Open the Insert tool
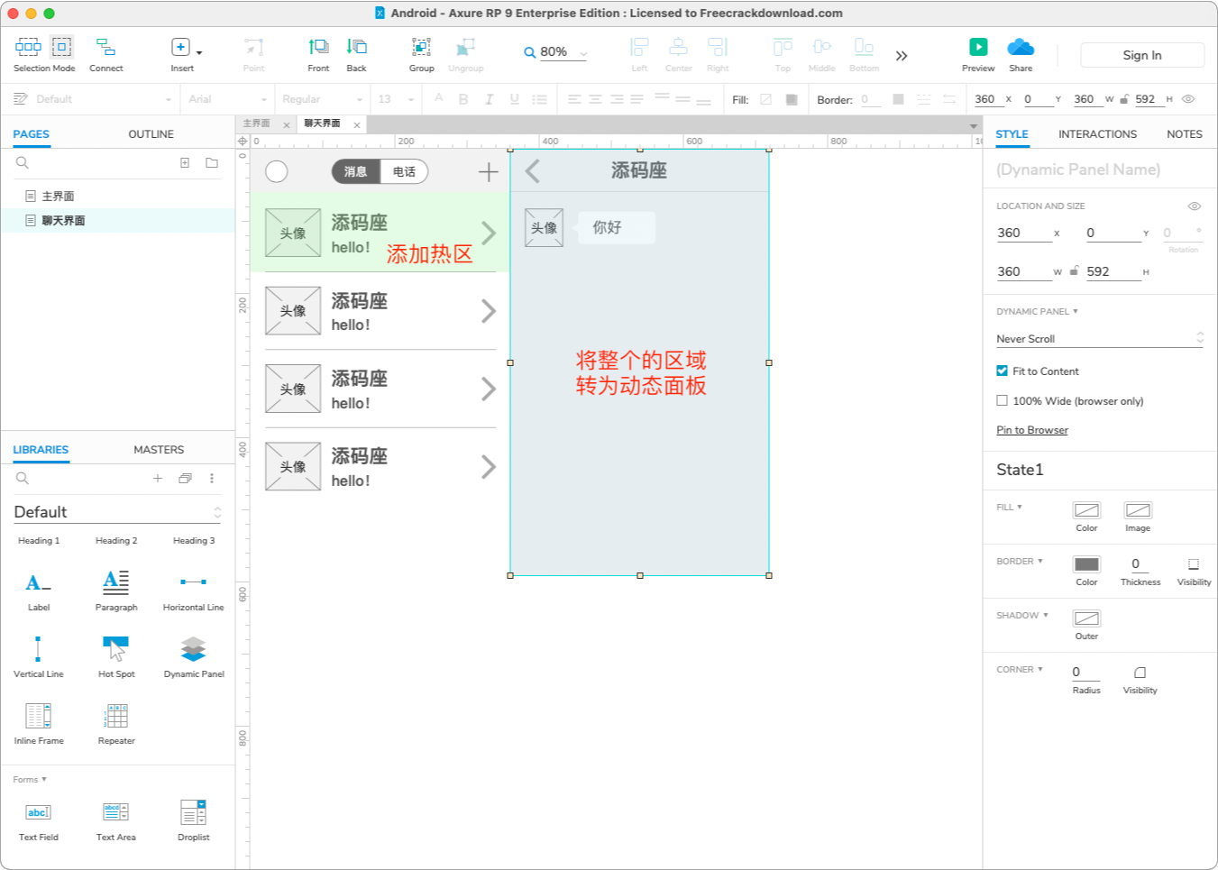 click(182, 54)
